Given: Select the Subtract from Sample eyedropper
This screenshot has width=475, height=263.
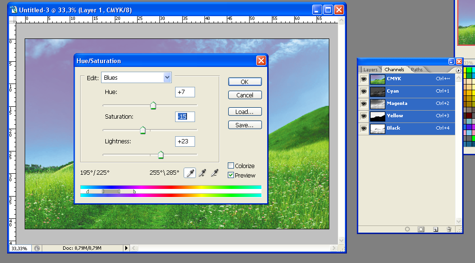Looking at the screenshot, I should pos(214,173).
